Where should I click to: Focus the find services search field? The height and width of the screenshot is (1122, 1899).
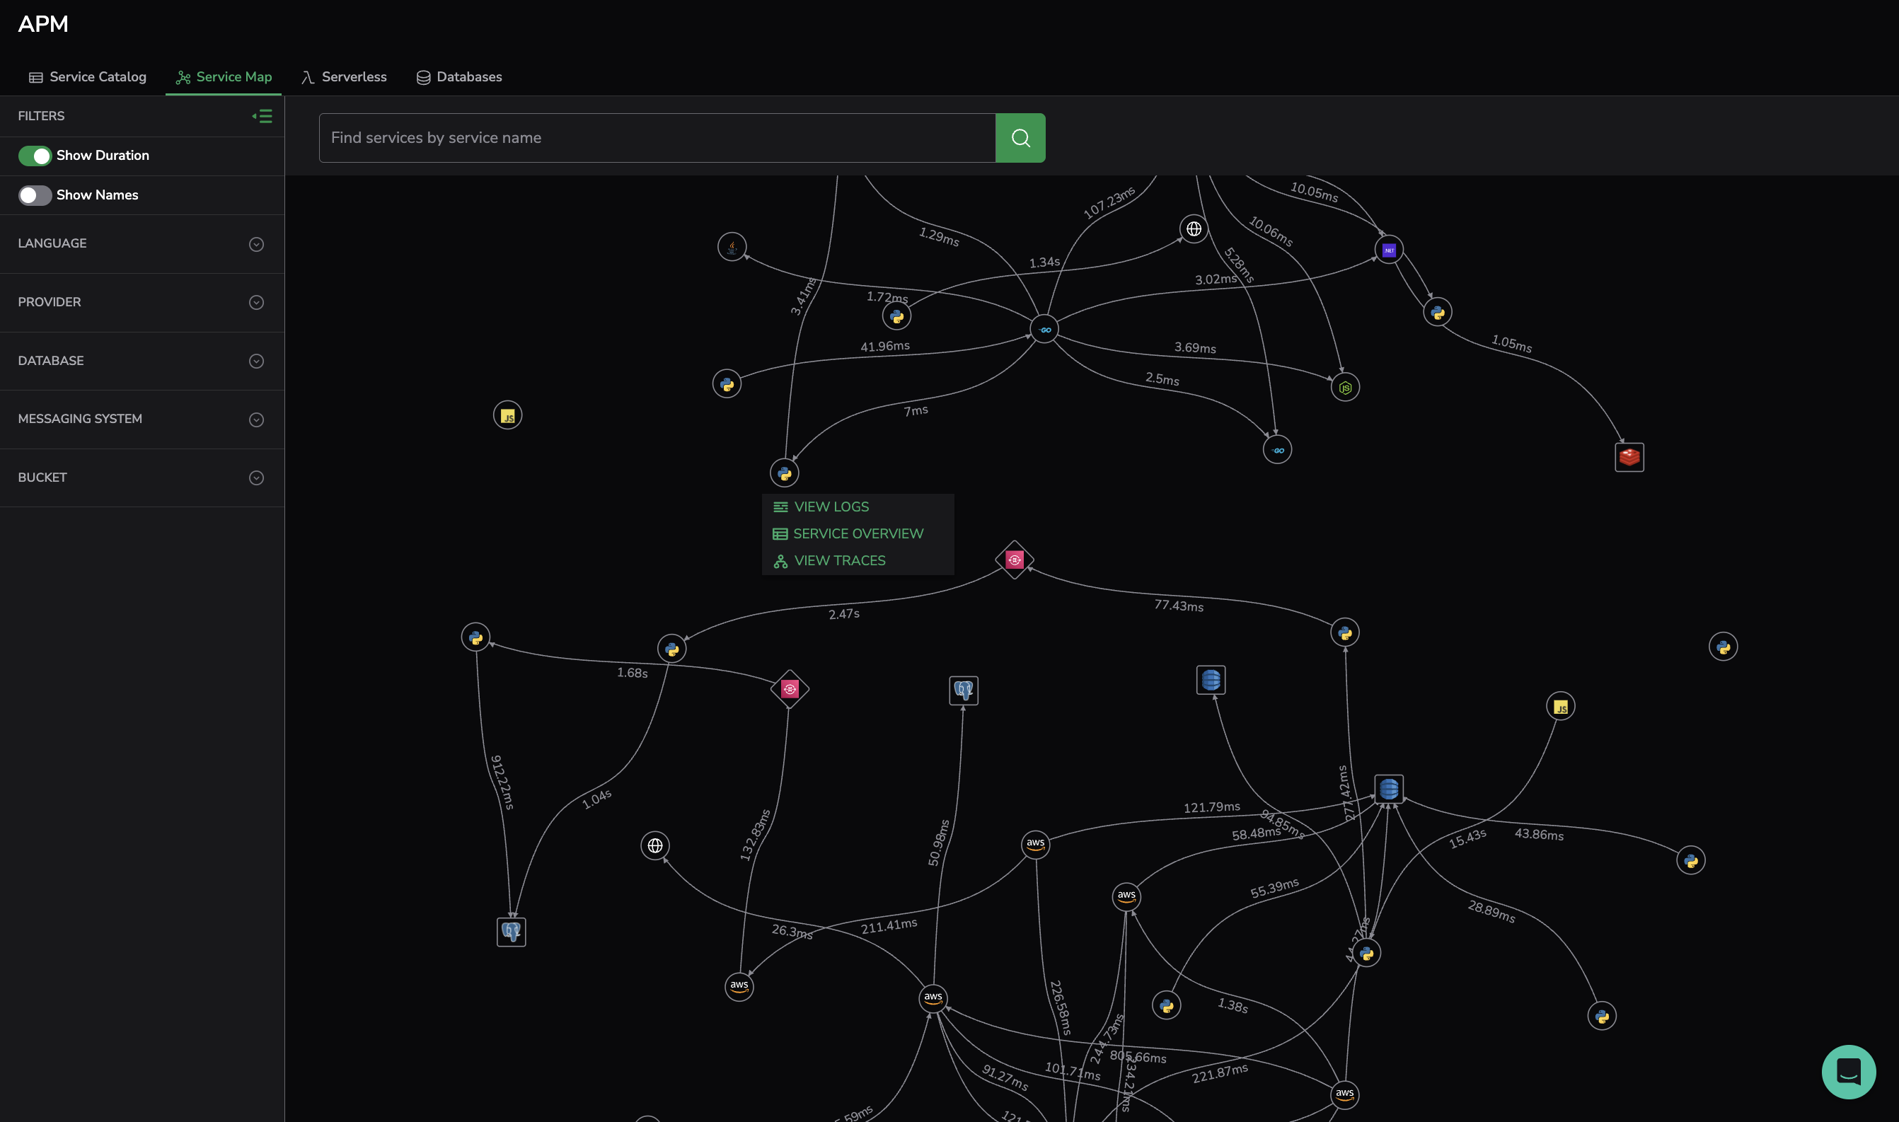656,138
